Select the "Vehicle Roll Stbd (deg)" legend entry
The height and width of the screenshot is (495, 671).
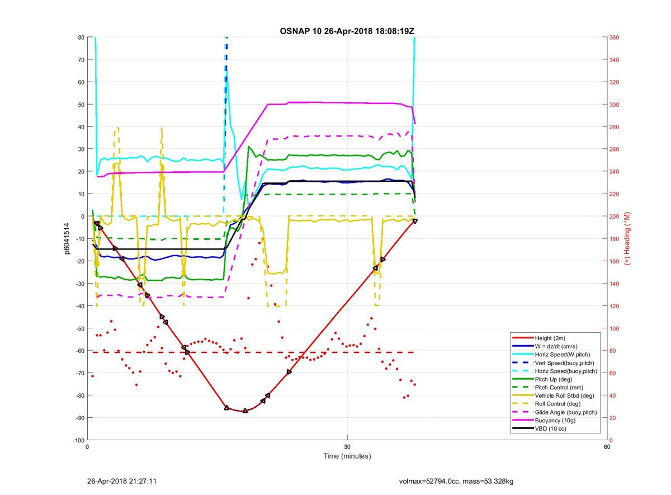(554, 395)
